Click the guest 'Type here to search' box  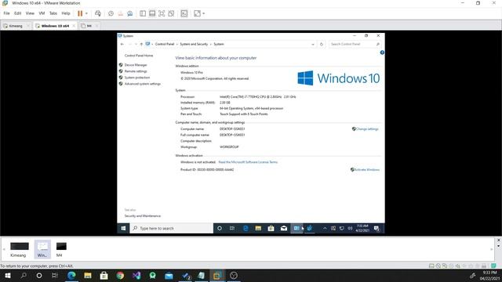tap(172, 228)
